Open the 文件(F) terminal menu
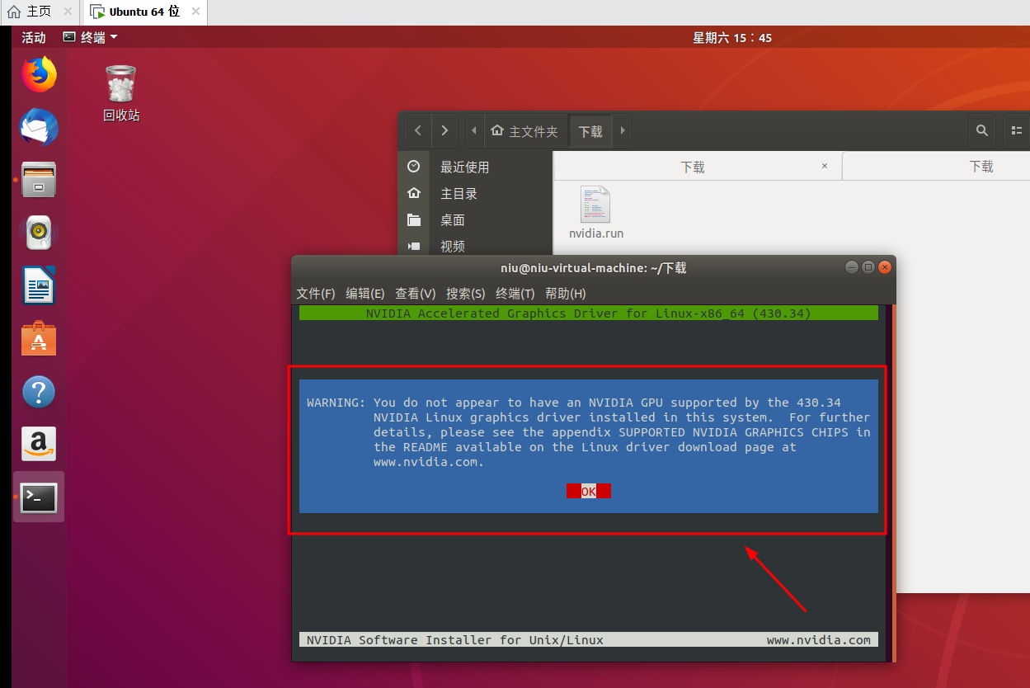This screenshot has width=1030, height=688. coord(316,294)
